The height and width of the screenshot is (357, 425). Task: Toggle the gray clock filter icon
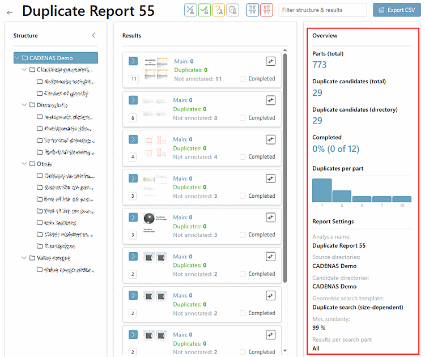[232, 10]
